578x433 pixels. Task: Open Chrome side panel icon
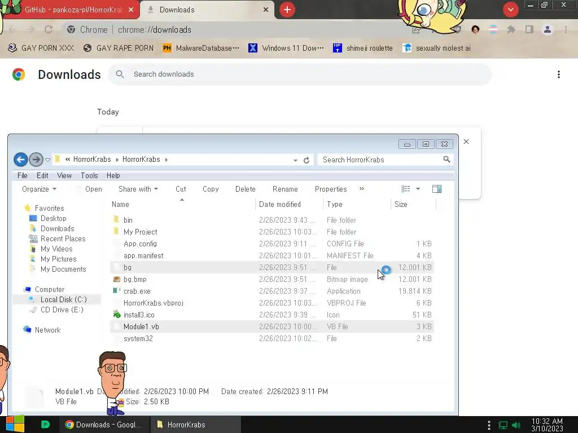click(529, 29)
